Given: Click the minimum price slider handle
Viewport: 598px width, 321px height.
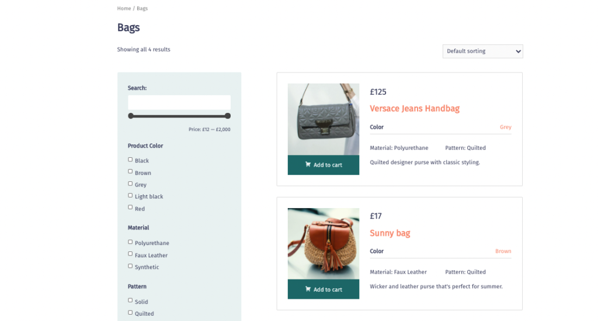Looking at the screenshot, I should [131, 116].
